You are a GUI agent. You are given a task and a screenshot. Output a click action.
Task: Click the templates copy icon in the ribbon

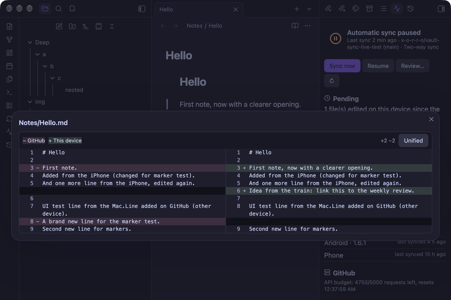[9, 79]
